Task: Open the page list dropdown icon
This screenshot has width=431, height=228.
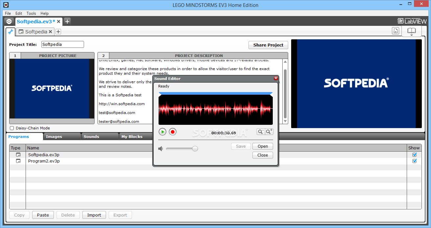Action: (396, 31)
